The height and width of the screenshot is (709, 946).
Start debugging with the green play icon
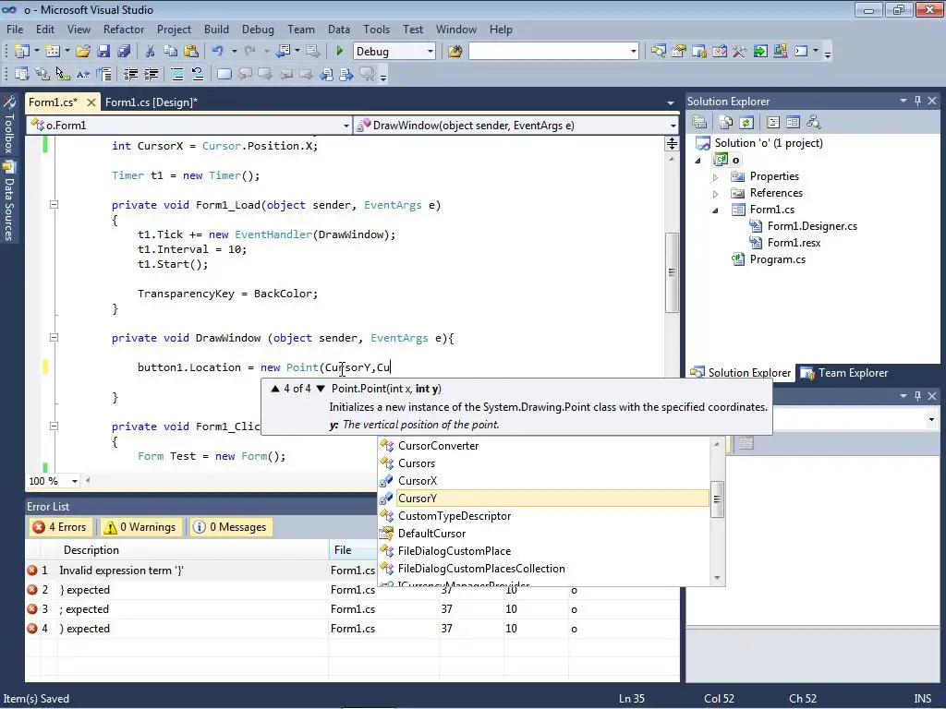(340, 52)
